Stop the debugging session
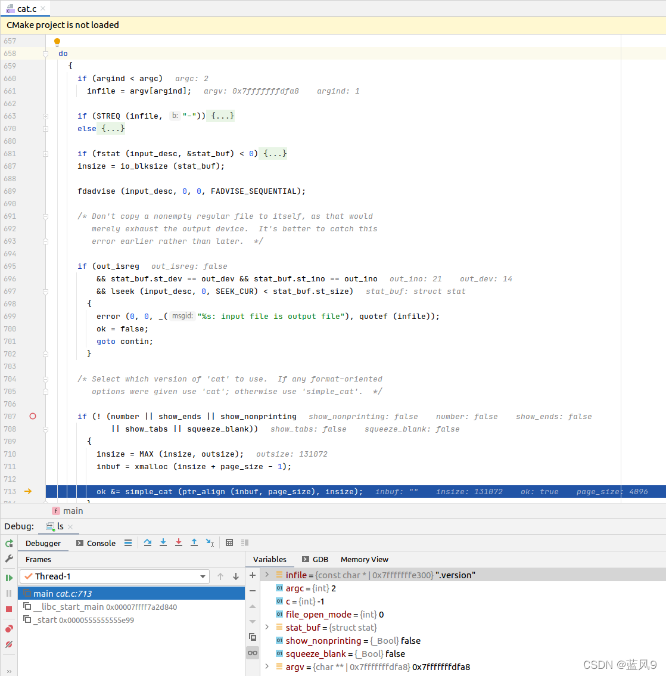The image size is (666, 676). pos(9,609)
